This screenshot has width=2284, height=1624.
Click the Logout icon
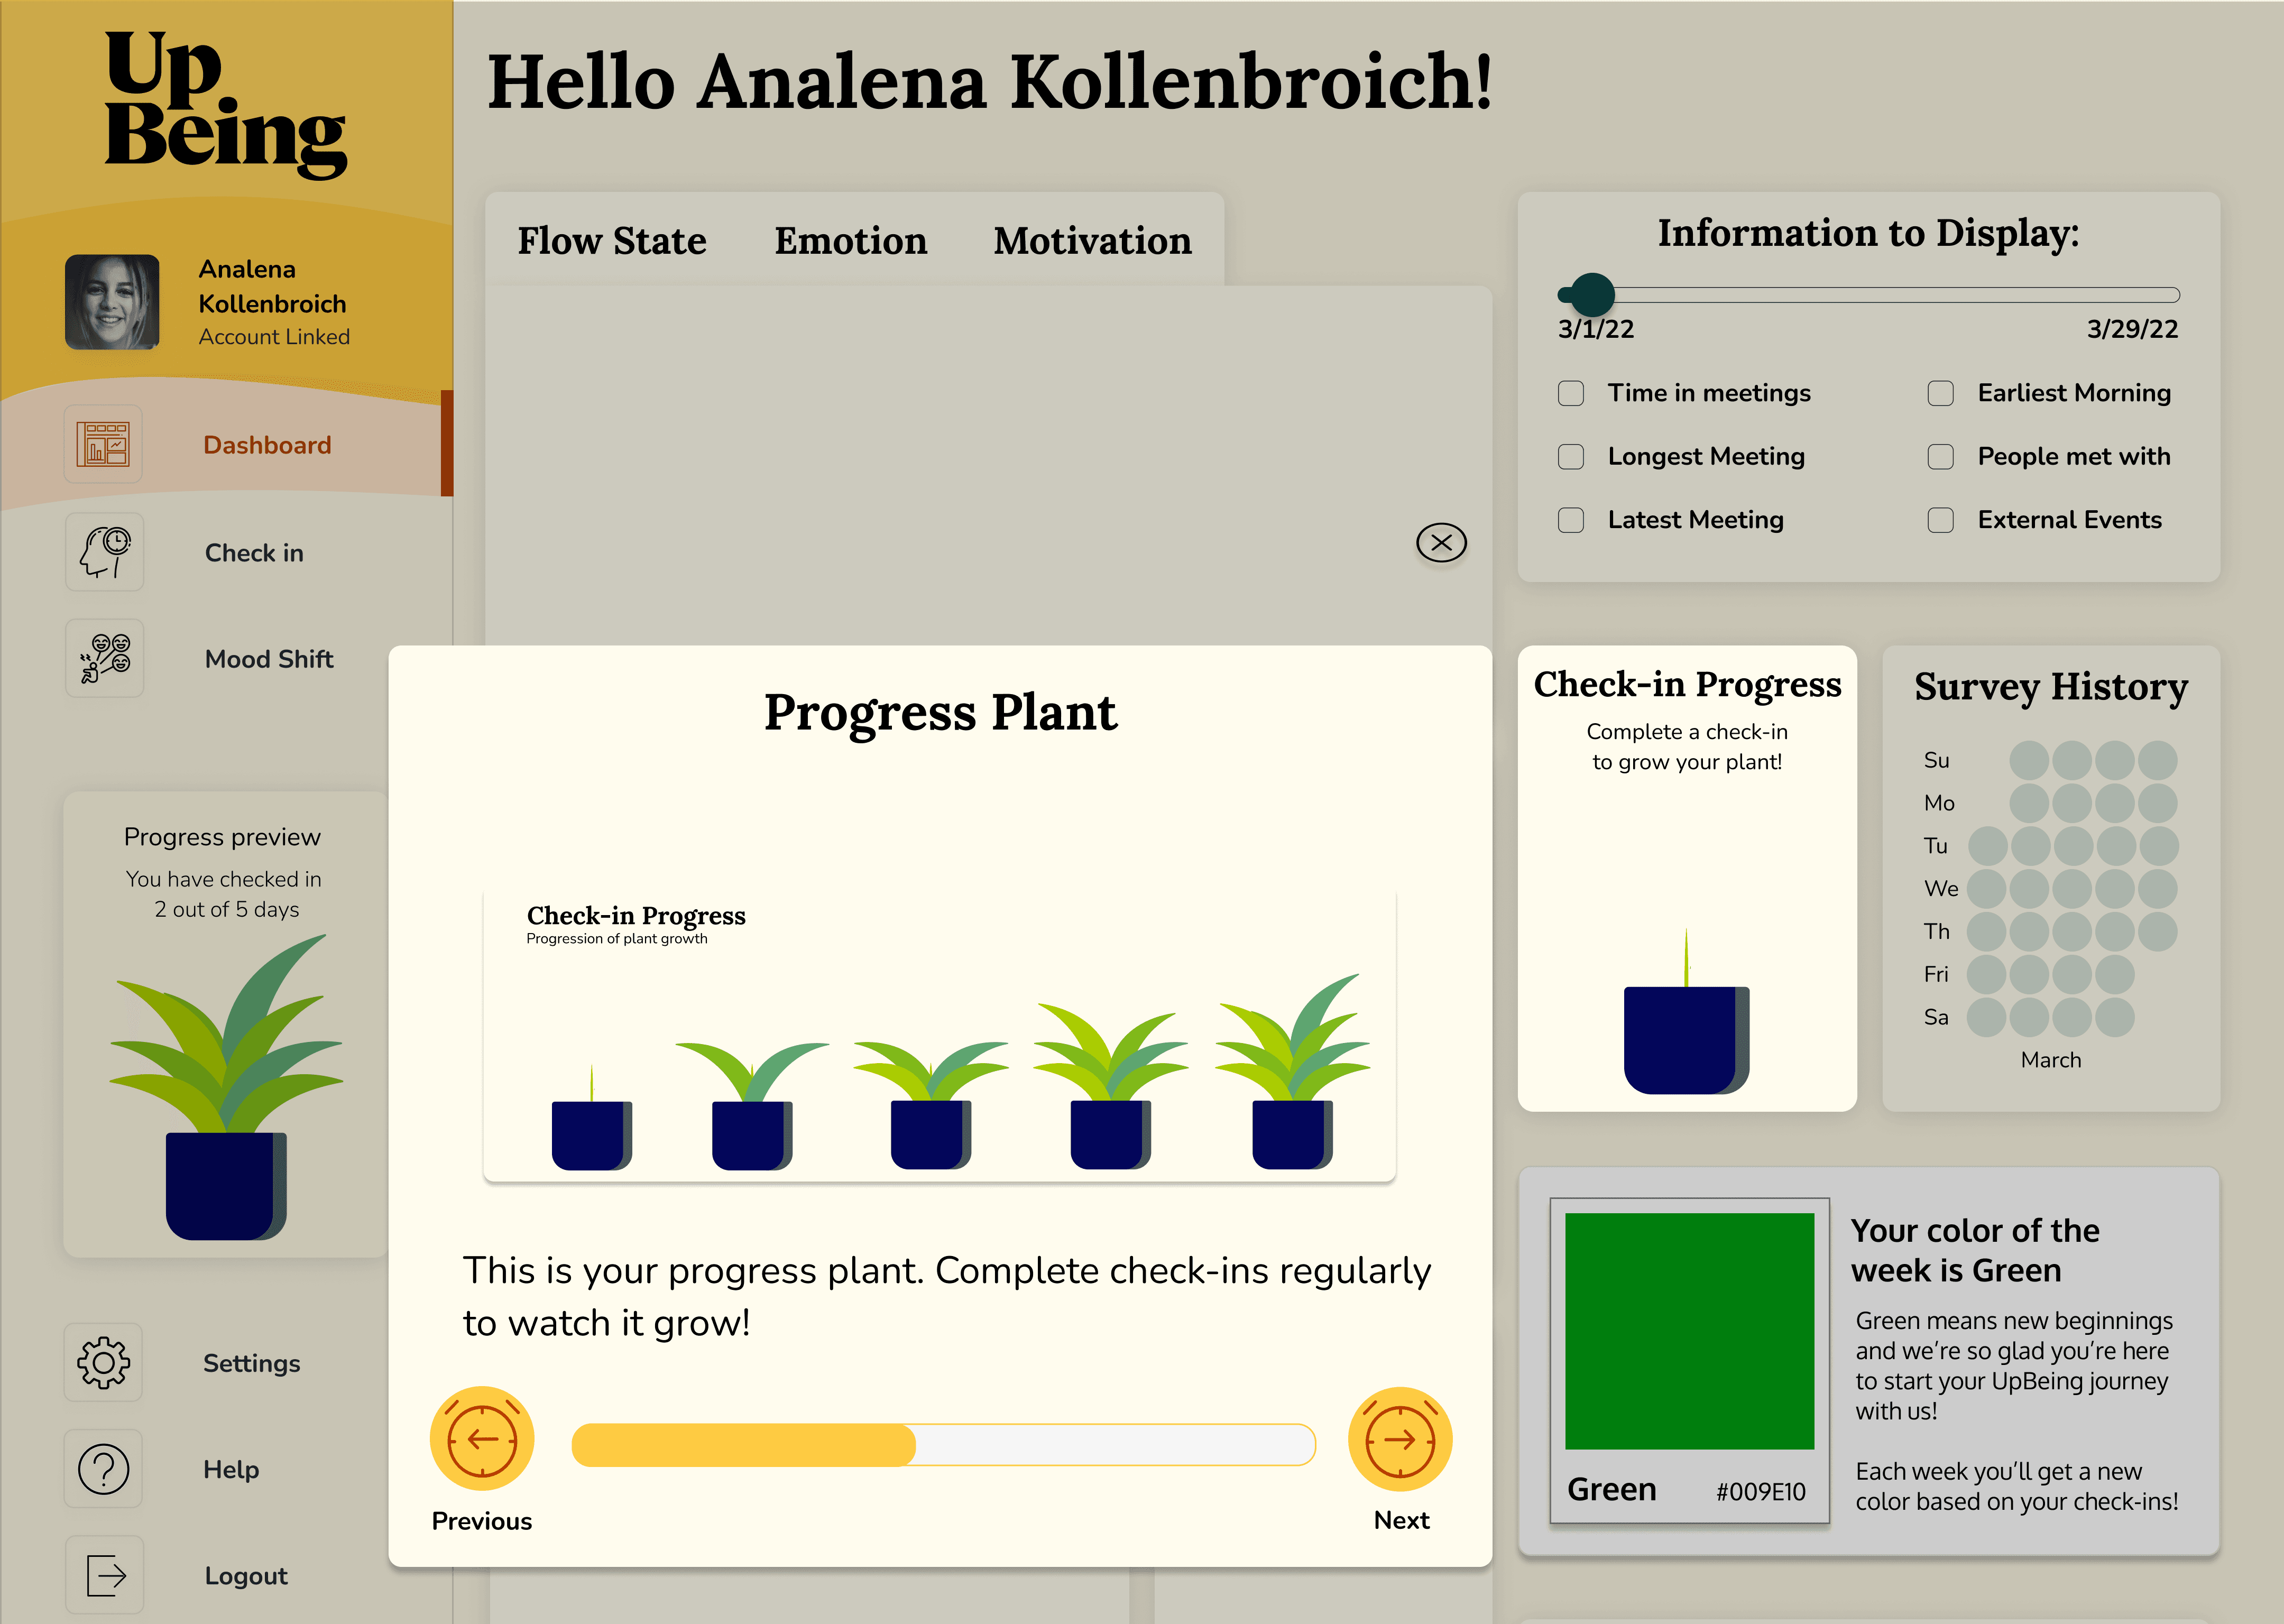[x=103, y=1575]
